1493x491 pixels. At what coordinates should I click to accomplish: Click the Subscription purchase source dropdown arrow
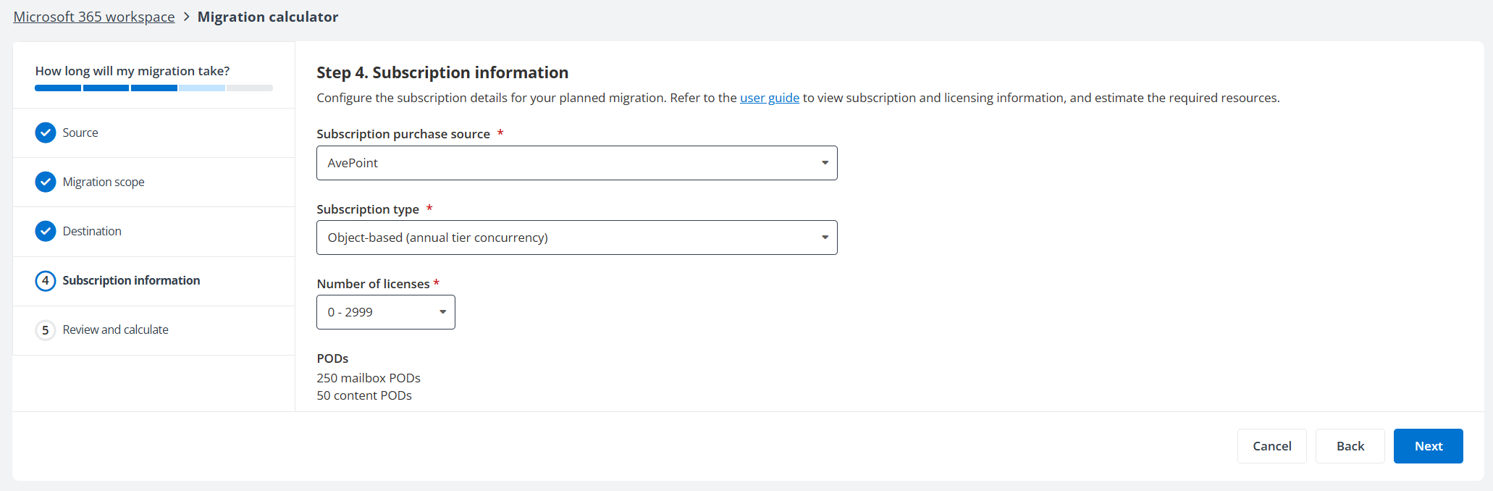tap(825, 163)
